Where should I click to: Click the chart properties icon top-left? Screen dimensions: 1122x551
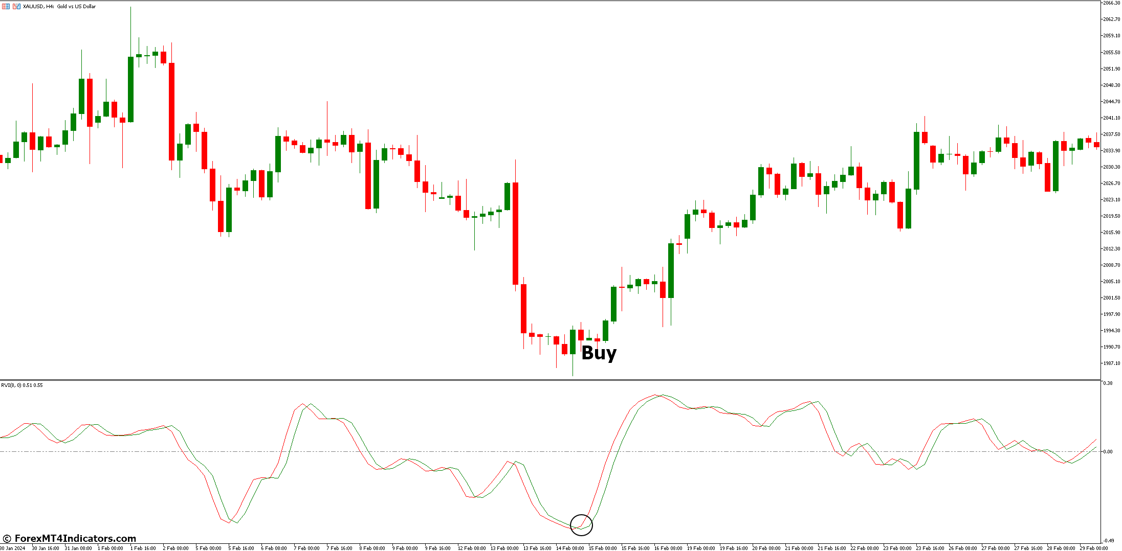tap(6, 6)
